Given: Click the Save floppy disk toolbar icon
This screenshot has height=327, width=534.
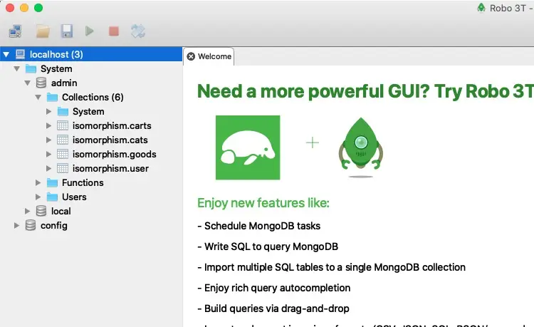Looking at the screenshot, I should click(67, 31).
